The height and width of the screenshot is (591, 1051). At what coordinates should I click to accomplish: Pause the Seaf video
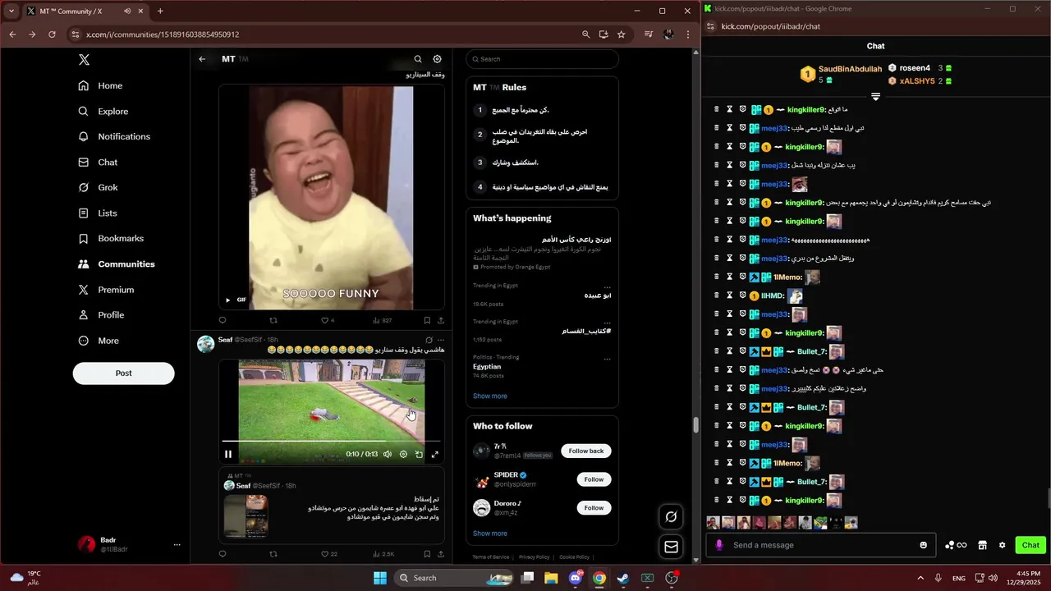tap(228, 454)
